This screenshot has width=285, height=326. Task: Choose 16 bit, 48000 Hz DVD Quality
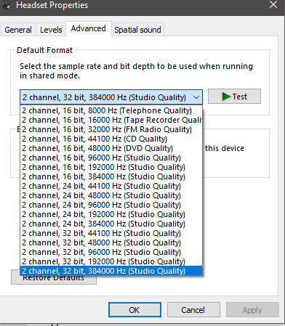click(111, 148)
